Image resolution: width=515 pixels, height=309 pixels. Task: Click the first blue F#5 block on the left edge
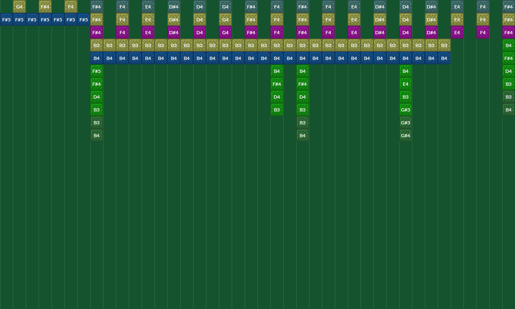(6, 20)
